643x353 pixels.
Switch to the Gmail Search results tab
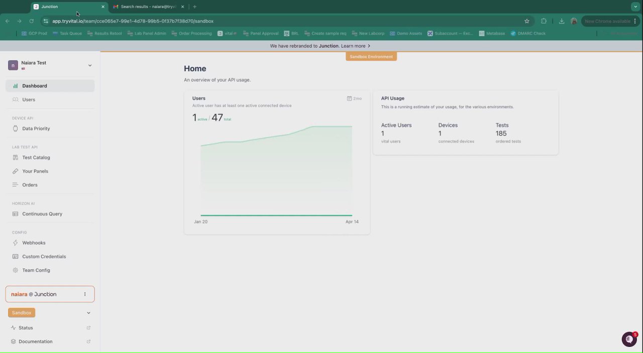coord(148,7)
